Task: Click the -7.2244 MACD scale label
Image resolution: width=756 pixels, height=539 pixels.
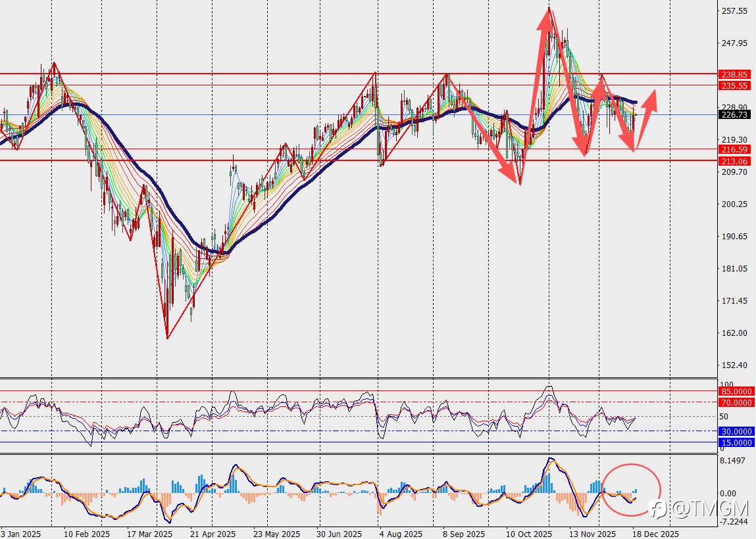Action: 733,522
